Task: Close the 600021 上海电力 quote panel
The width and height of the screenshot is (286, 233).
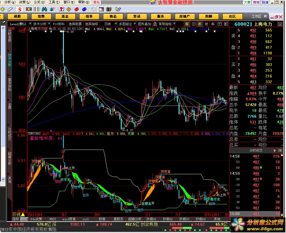Action: [280, 24]
